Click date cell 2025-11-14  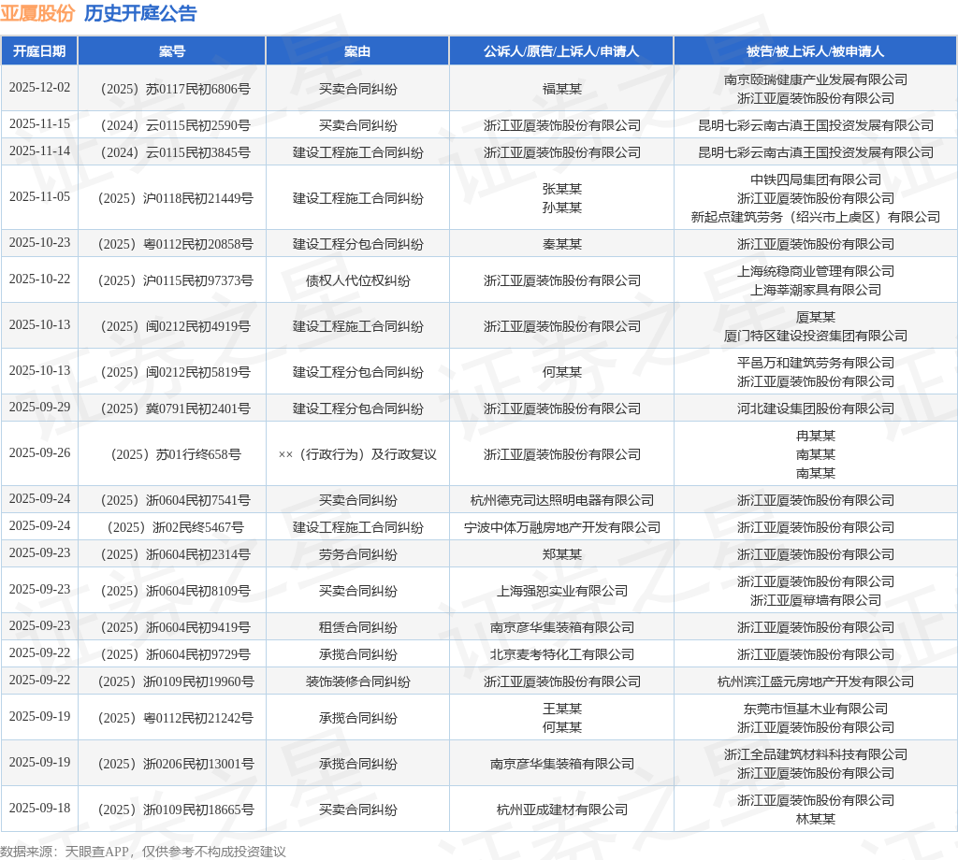click(39, 150)
